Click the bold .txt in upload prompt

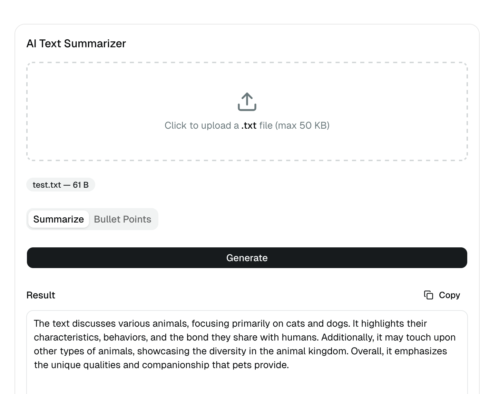pyautogui.click(x=249, y=125)
